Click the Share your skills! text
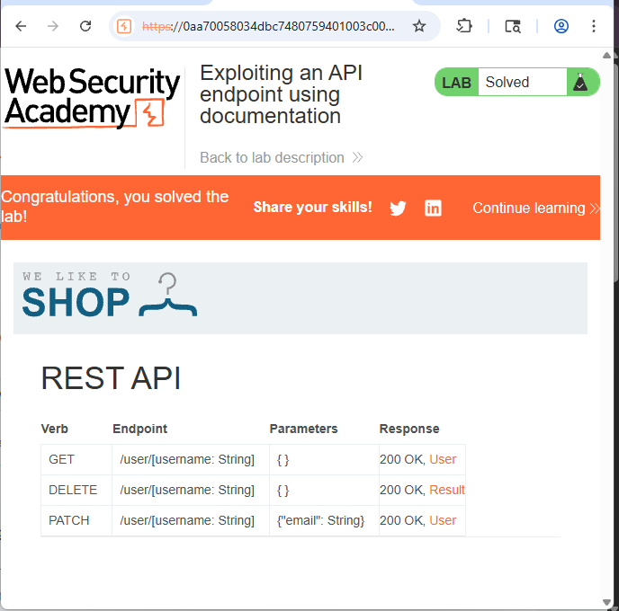 pyautogui.click(x=313, y=207)
